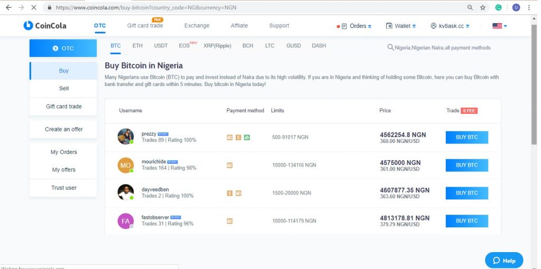Open the language flag dropdown
This screenshot has width=541, height=269.
500,26
